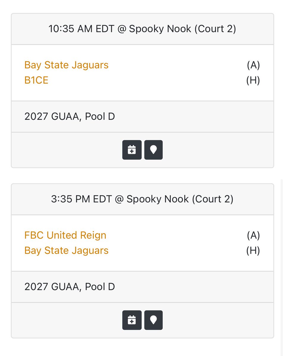Click the (A) marker beside first Bay State Jaguars
The height and width of the screenshot is (356, 285).
pyautogui.click(x=253, y=65)
